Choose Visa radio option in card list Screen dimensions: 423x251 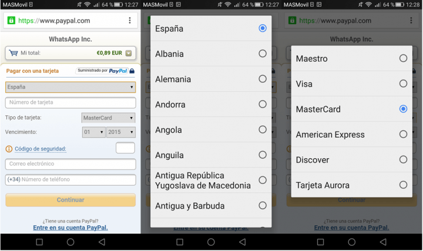[x=403, y=83]
